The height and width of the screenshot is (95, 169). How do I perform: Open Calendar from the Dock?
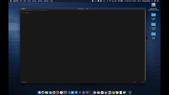pyautogui.click(x=98, y=93)
